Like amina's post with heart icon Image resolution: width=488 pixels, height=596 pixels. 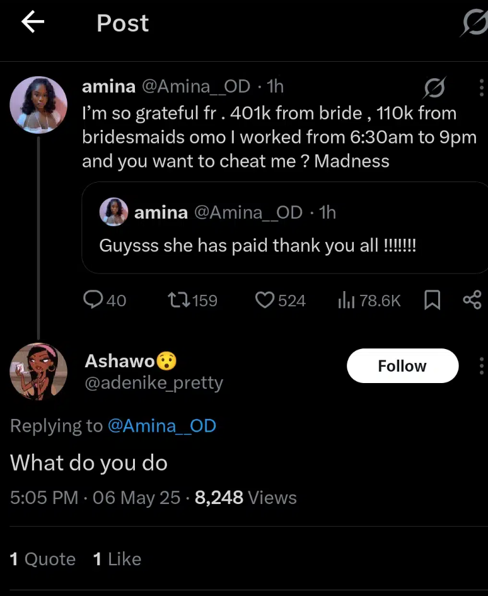pyautogui.click(x=264, y=301)
